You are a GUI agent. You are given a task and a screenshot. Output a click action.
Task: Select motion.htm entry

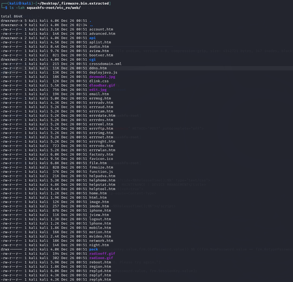[100, 232]
